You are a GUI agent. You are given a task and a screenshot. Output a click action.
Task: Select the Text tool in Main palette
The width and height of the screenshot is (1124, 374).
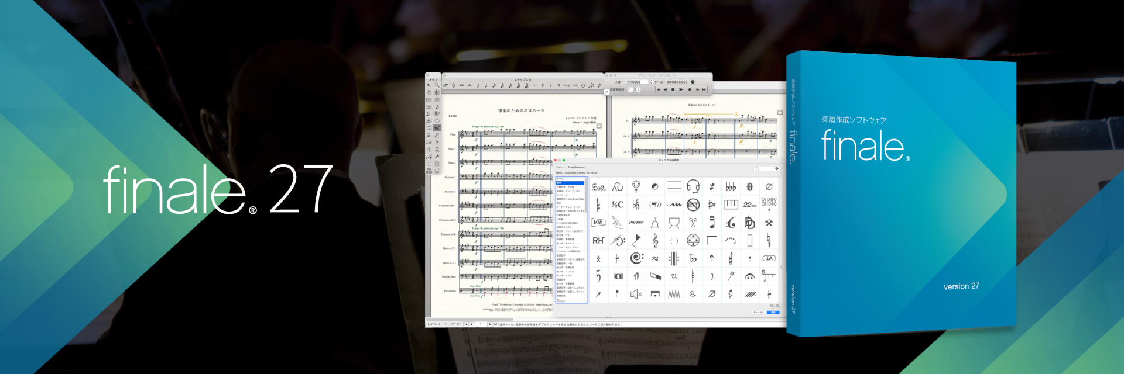429,164
